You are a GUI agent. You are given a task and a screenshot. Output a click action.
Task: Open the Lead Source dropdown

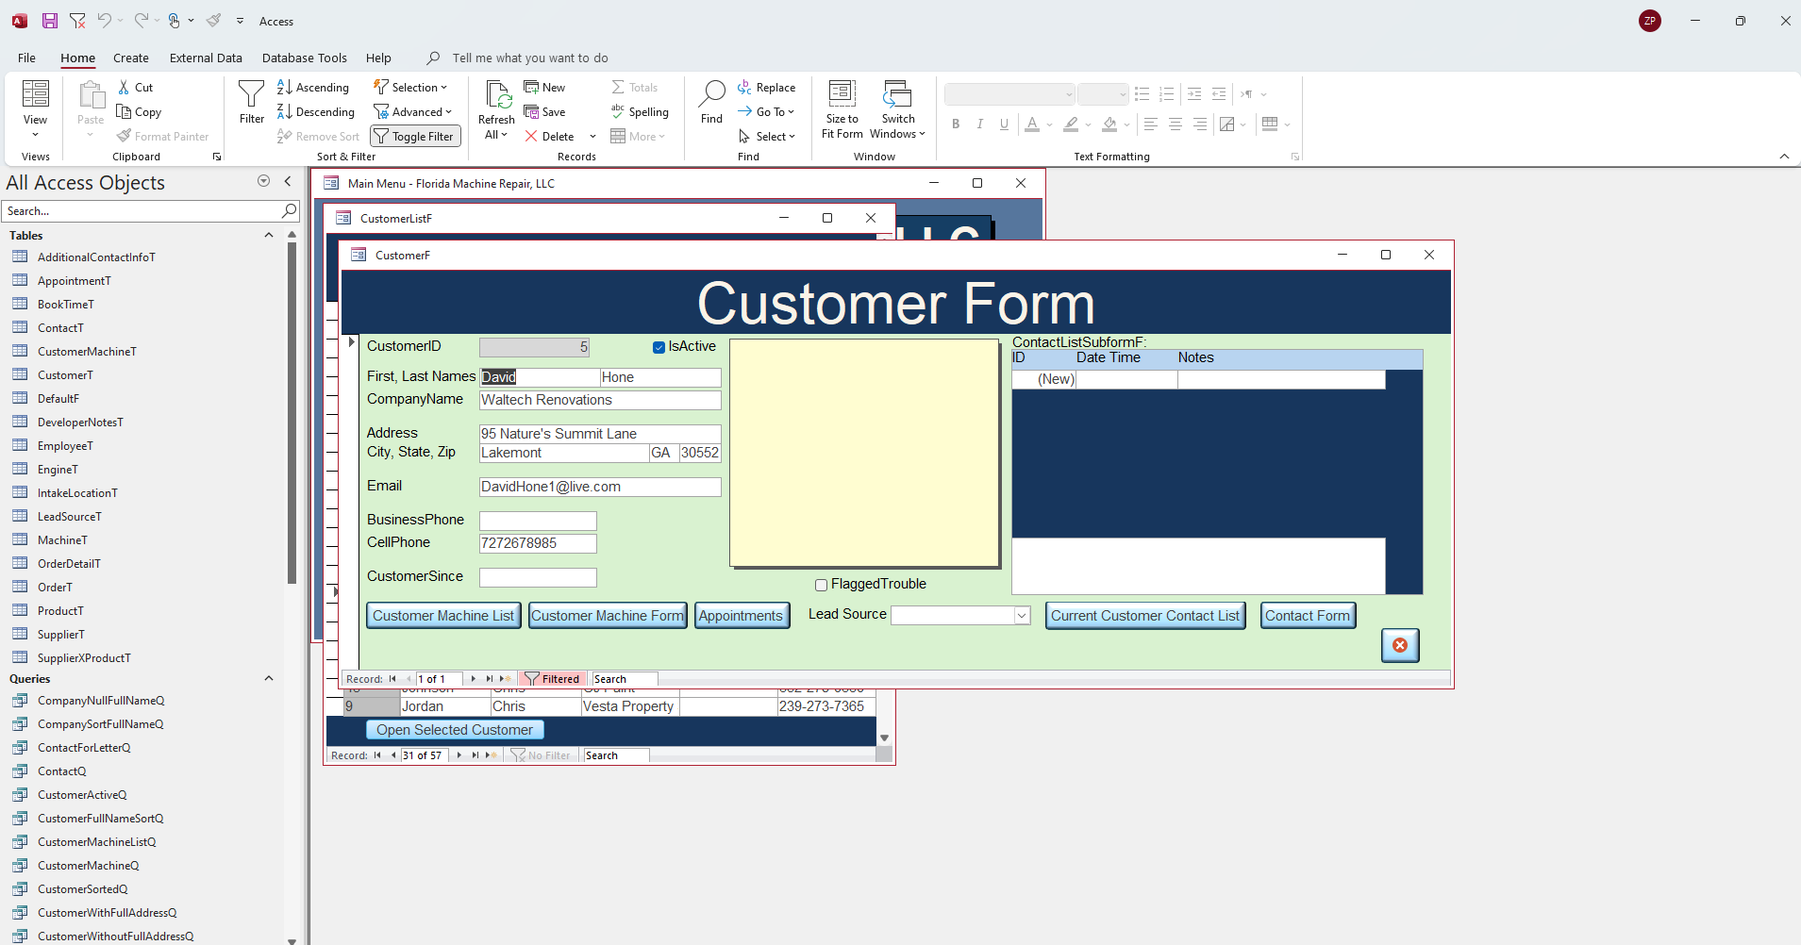[x=1021, y=616]
